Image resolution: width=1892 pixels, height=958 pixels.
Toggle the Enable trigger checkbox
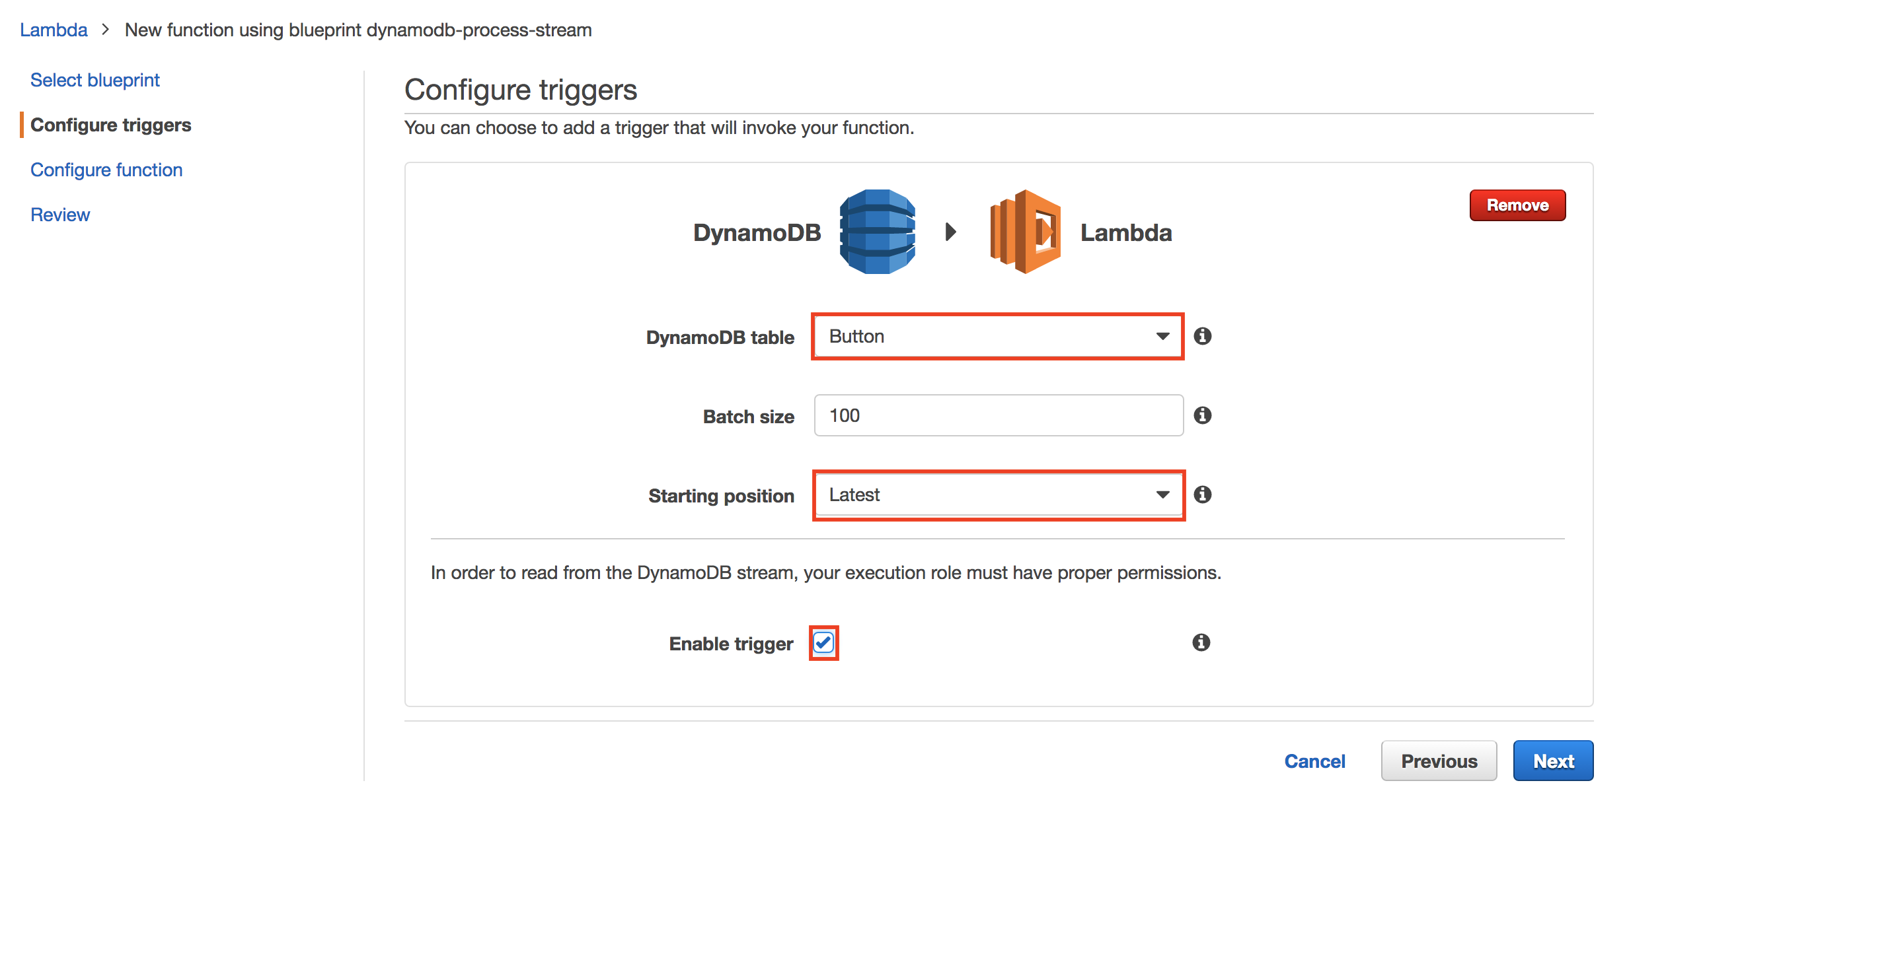pos(823,643)
